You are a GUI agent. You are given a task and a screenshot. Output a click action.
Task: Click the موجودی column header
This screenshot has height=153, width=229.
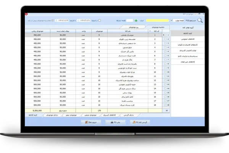pyautogui.click(x=99, y=31)
